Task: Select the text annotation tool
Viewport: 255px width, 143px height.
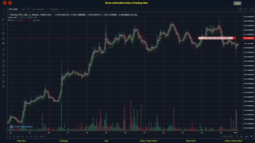Action: [3, 29]
